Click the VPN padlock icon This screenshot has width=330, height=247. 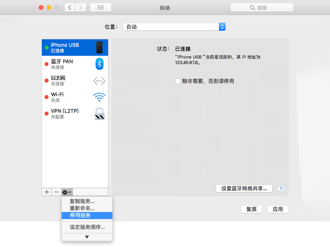pos(100,114)
